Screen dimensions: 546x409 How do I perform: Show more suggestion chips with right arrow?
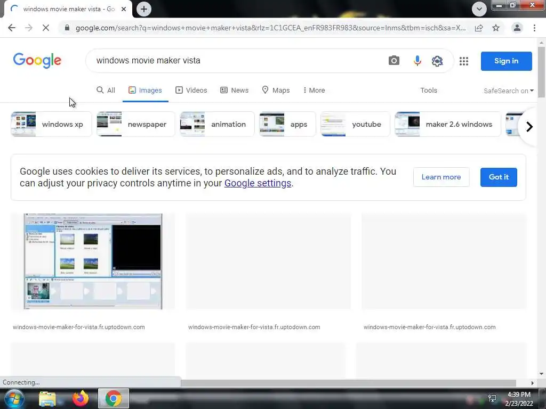(529, 127)
